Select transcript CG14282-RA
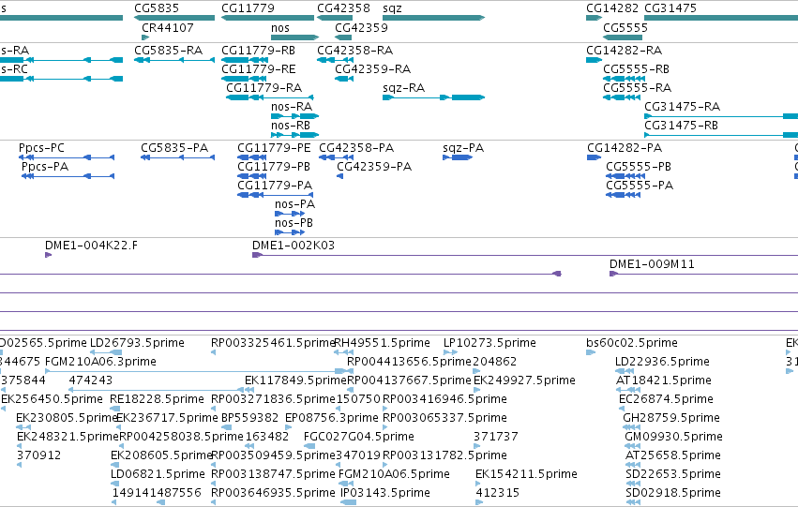Image resolution: width=798 pixels, height=507 pixels. (594, 60)
